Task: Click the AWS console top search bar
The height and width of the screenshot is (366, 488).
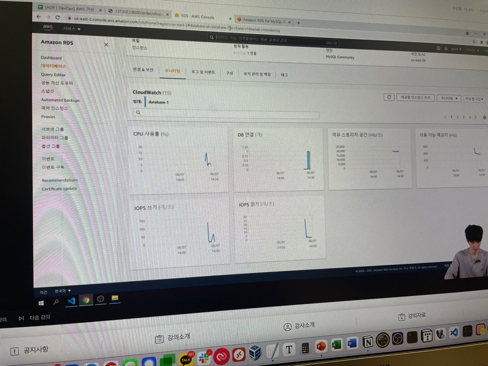Action: (274, 40)
